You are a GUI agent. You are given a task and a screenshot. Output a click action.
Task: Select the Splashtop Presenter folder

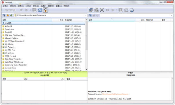[43, 59]
